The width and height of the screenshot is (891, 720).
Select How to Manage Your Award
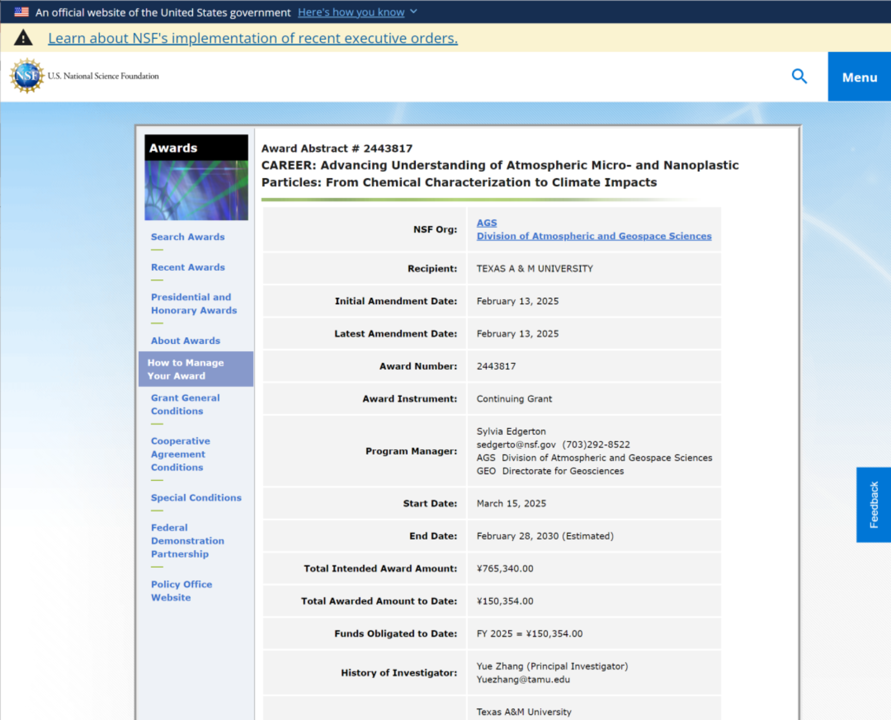[185, 369]
